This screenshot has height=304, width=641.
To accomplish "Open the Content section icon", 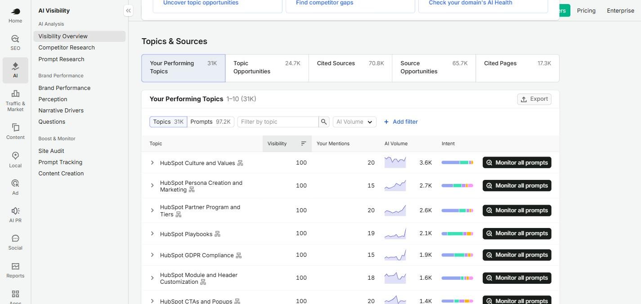I will click(x=15, y=128).
